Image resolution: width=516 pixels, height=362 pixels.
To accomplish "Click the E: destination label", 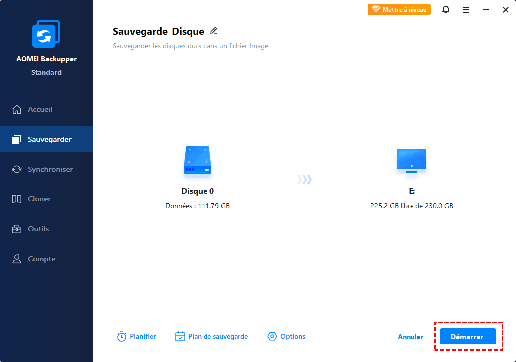I will pos(412,191).
